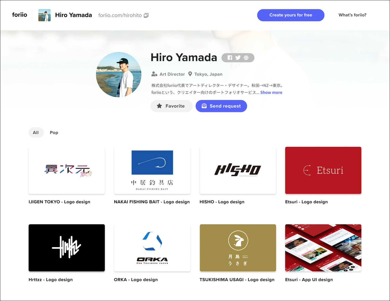
Task: Open the Twitter profile icon
Action: click(238, 58)
